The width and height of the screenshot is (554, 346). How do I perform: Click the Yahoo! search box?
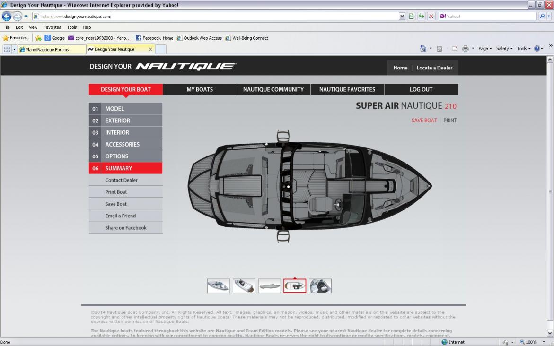[488, 16]
